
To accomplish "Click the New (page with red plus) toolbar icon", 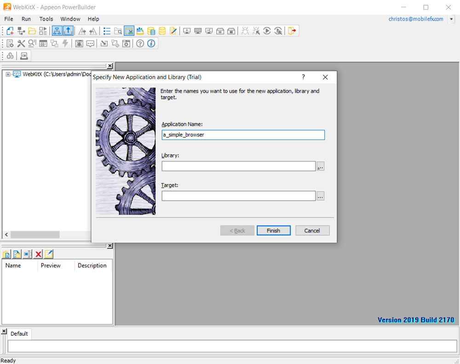I will point(10,31).
